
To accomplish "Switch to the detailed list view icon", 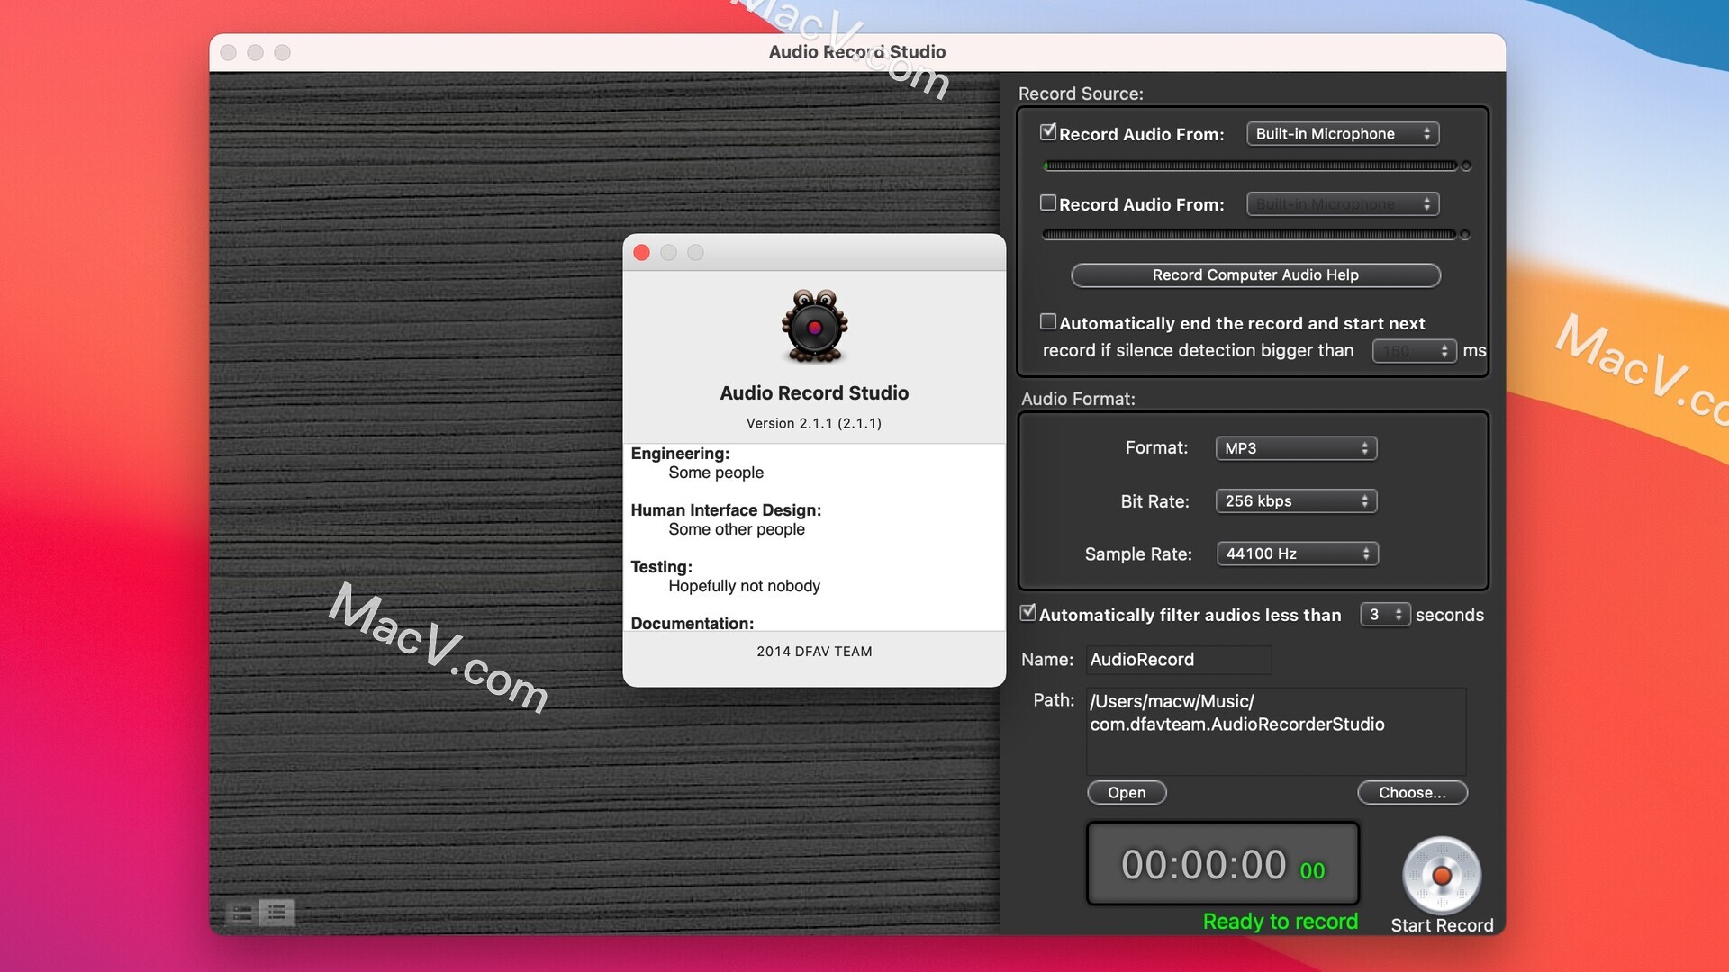I will [276, 913].
